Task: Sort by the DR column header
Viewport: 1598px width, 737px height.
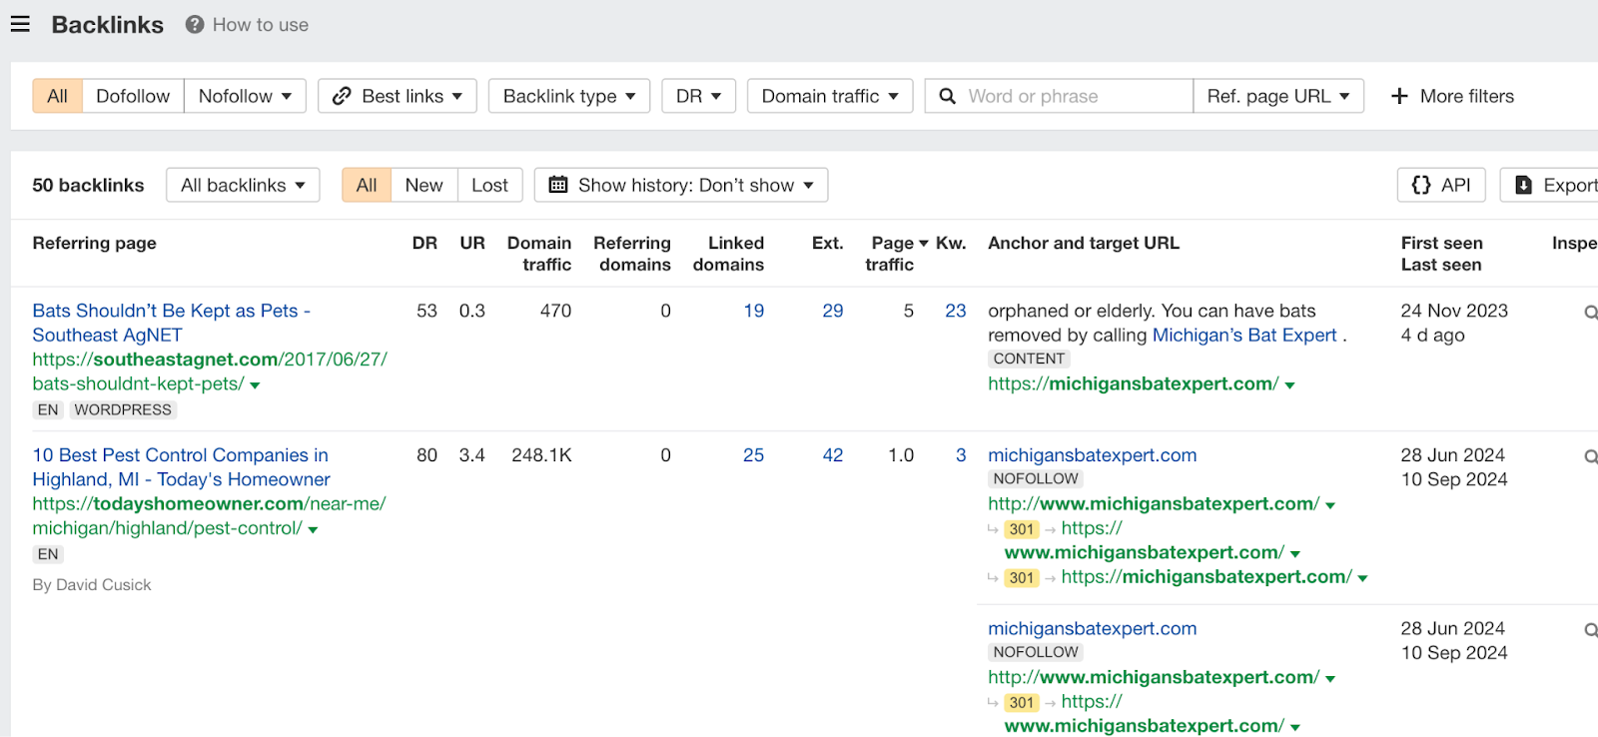Action: point(424,243)
